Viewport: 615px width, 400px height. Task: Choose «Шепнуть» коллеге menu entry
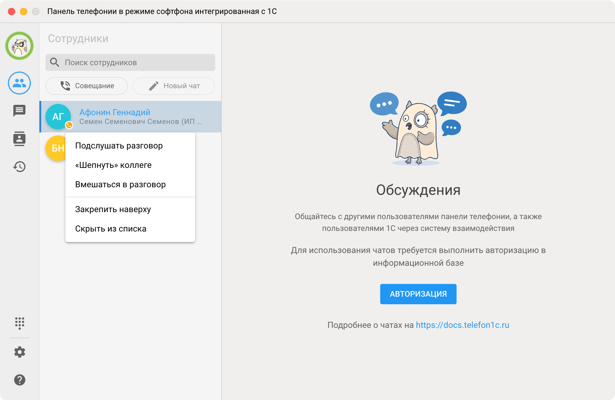point(130,165)
